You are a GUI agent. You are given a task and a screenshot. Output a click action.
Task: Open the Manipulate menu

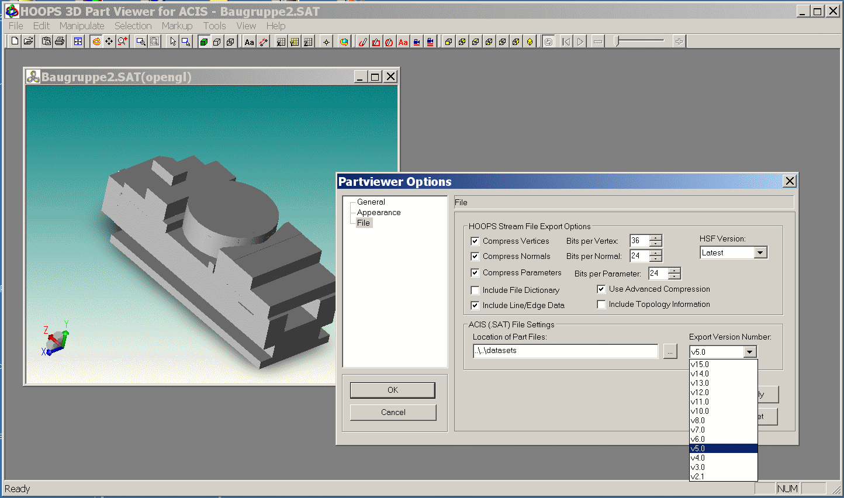point(82,26)
